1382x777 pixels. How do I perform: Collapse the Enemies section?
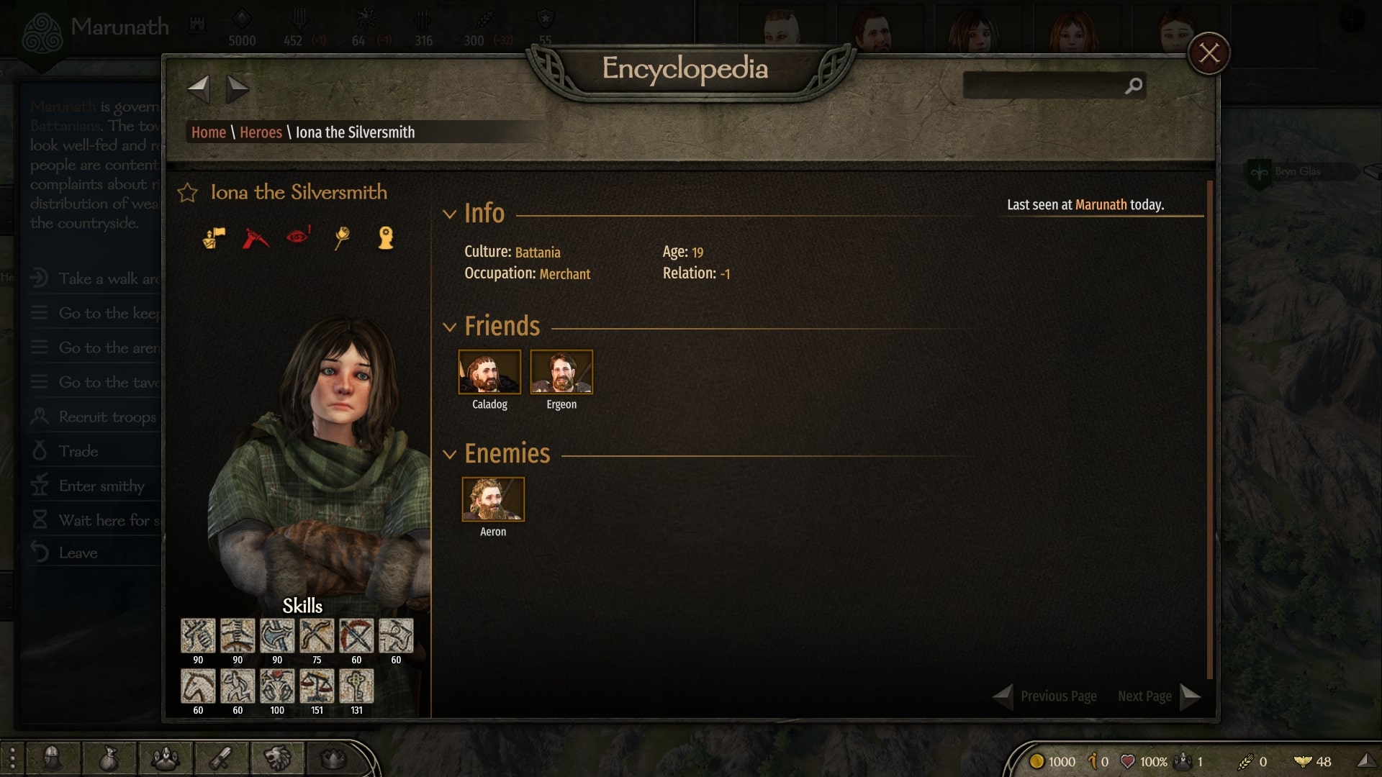pos(449,455)
